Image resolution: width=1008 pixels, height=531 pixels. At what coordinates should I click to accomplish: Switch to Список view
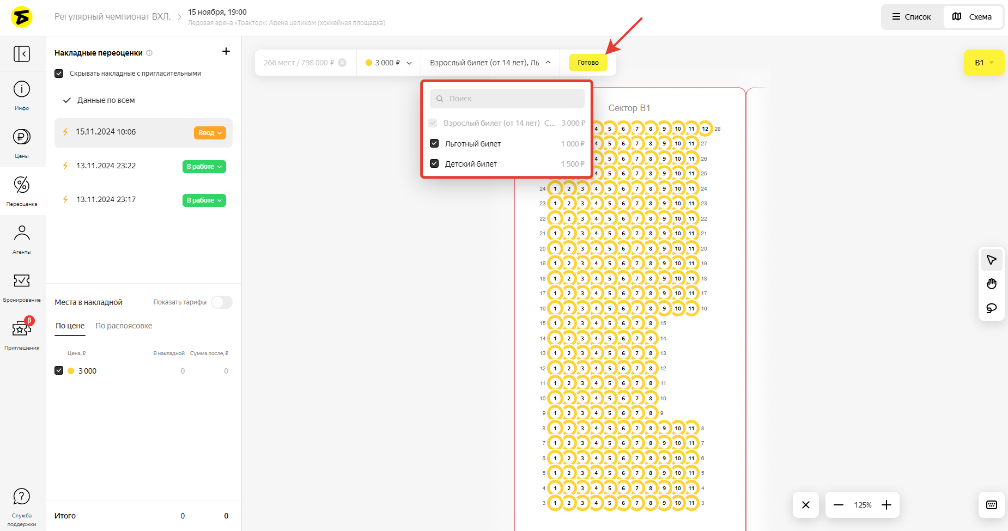[912, 17]
